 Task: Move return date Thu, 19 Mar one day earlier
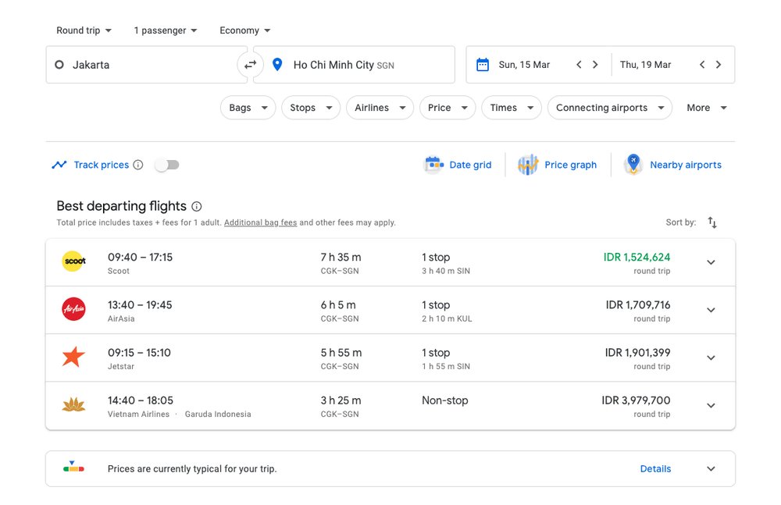702,65
